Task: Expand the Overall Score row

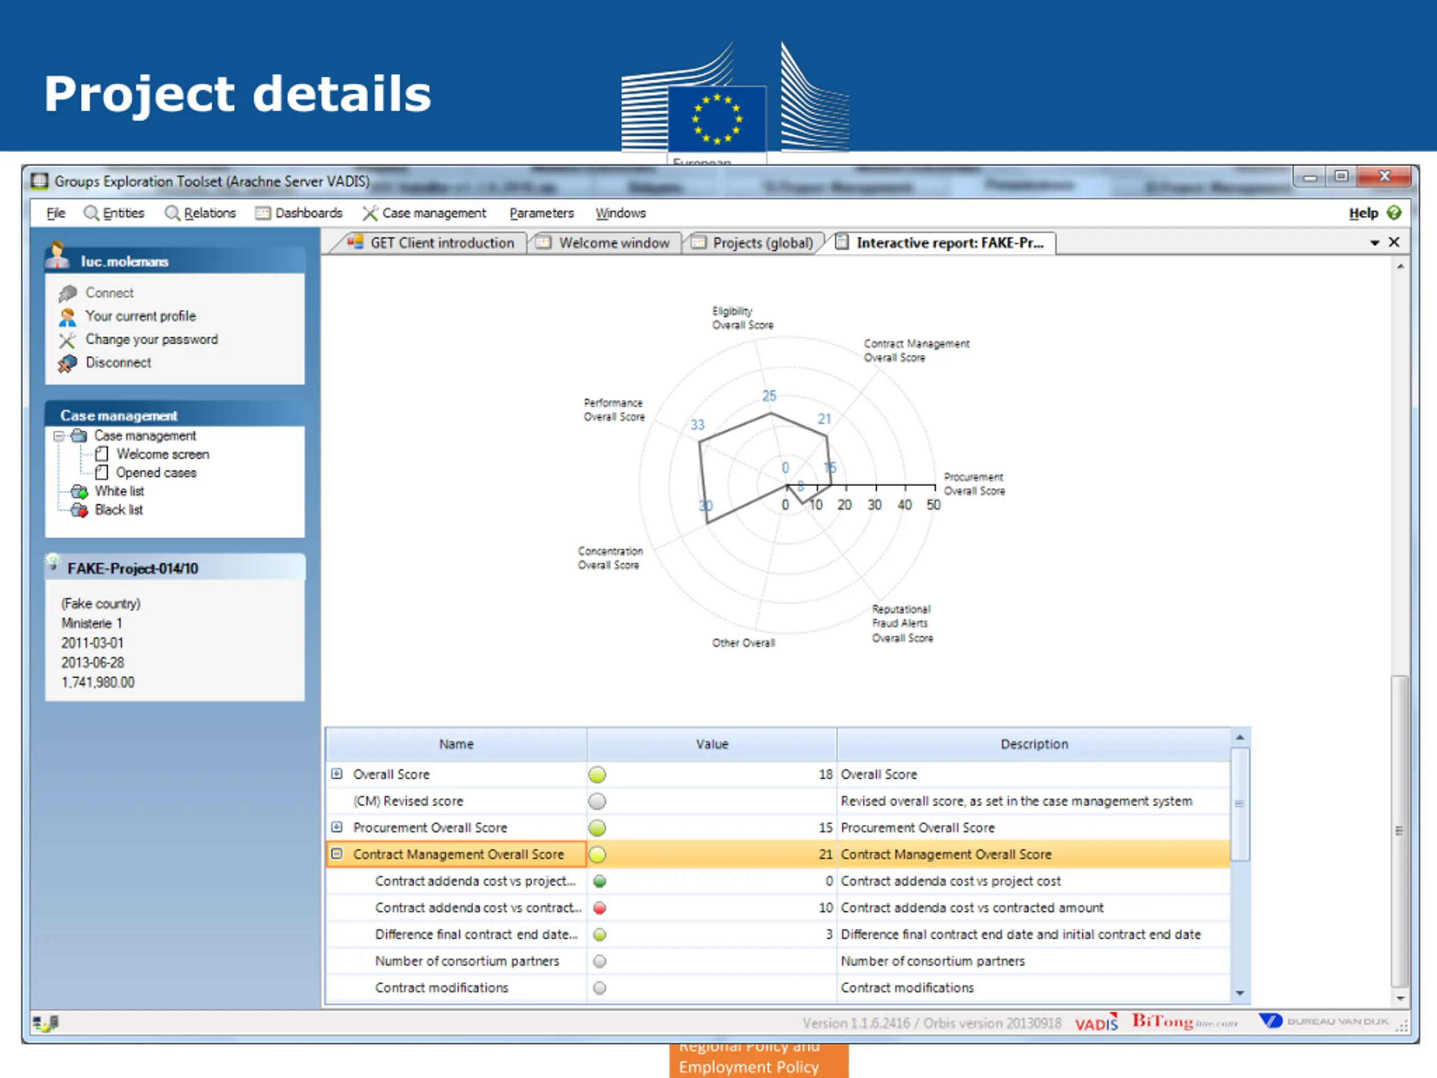Action: [x=336, y=774]
